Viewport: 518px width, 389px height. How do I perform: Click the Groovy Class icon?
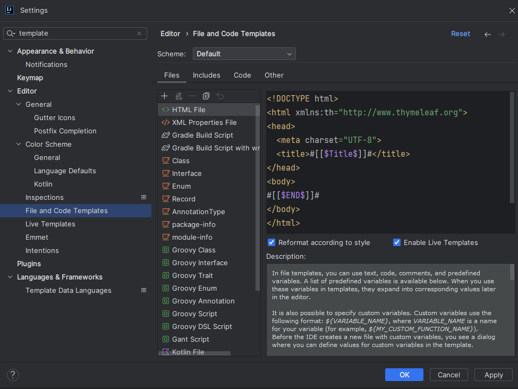(x=166, y=250)
